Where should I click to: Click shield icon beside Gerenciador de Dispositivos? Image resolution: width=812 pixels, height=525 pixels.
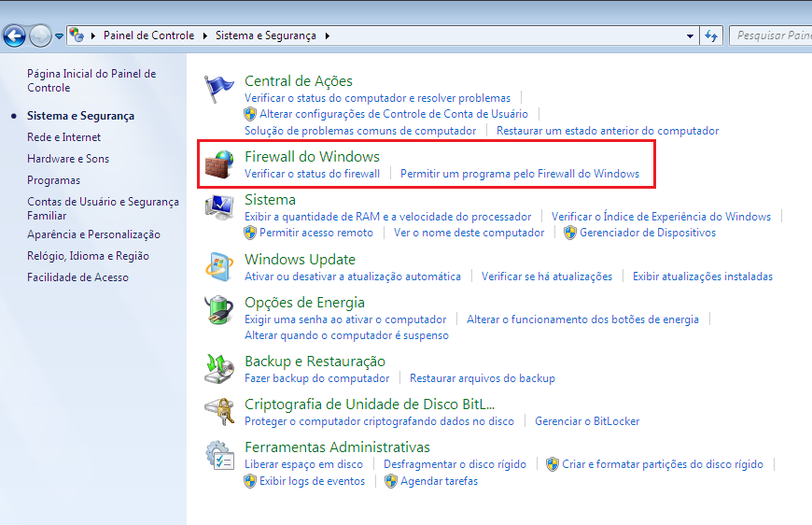[x=570, y=233]
